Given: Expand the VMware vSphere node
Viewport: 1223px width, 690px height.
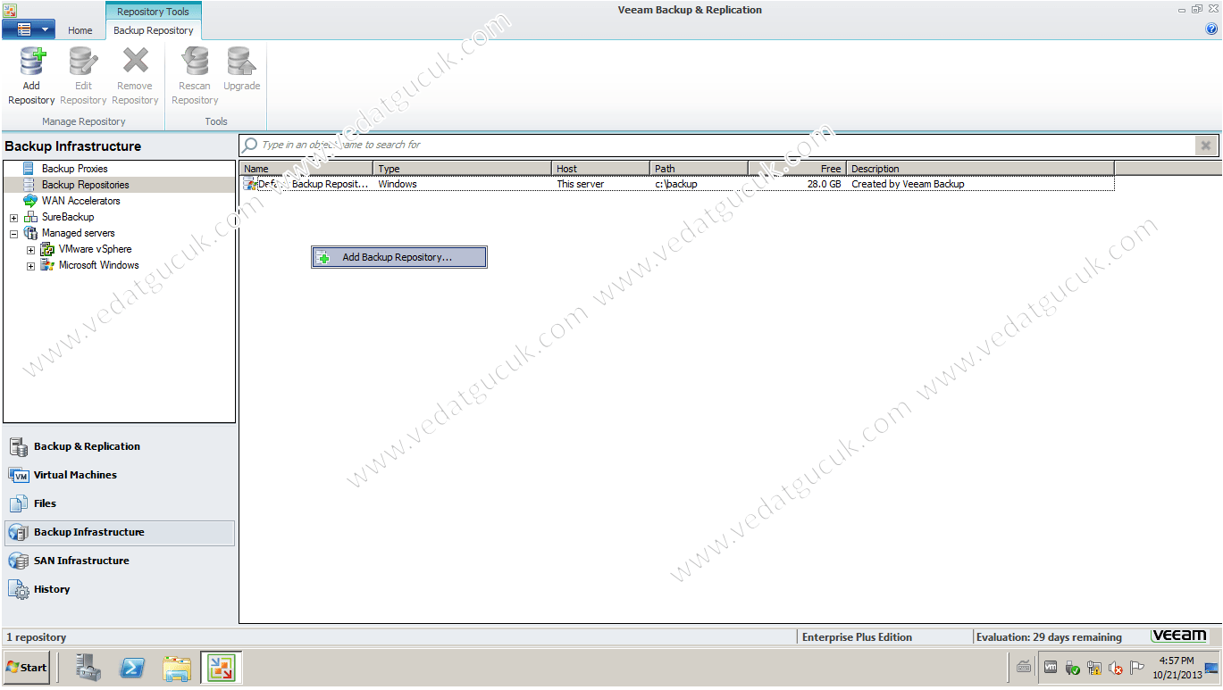Looking at the screenshot, I should coord(30,250).
